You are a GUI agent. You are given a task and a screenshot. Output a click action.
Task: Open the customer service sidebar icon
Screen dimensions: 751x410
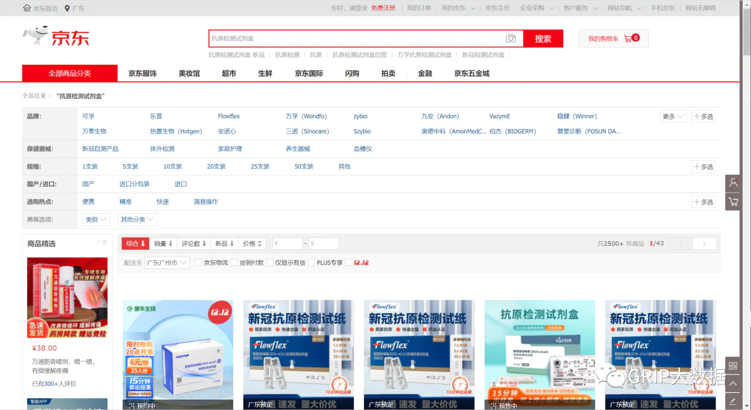pos(733,183)
